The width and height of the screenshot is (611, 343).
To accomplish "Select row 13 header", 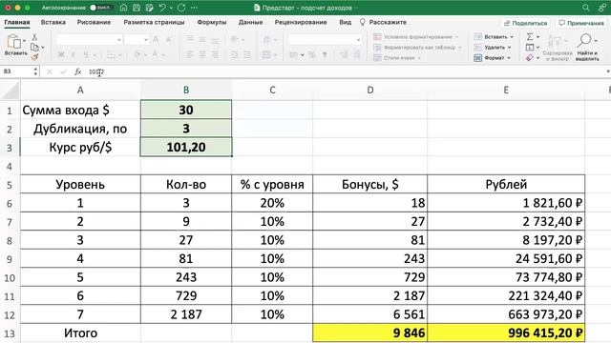I will pyautogui.click(x=10, y=333).
